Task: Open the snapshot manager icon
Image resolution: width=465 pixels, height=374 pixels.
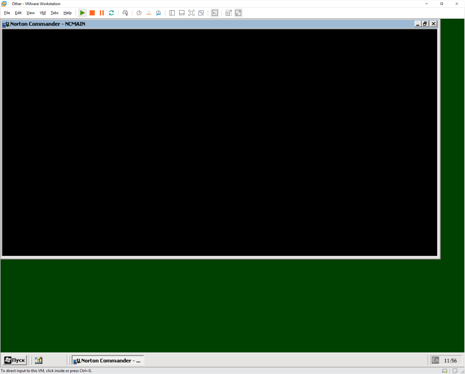Action: pos(159,13)
